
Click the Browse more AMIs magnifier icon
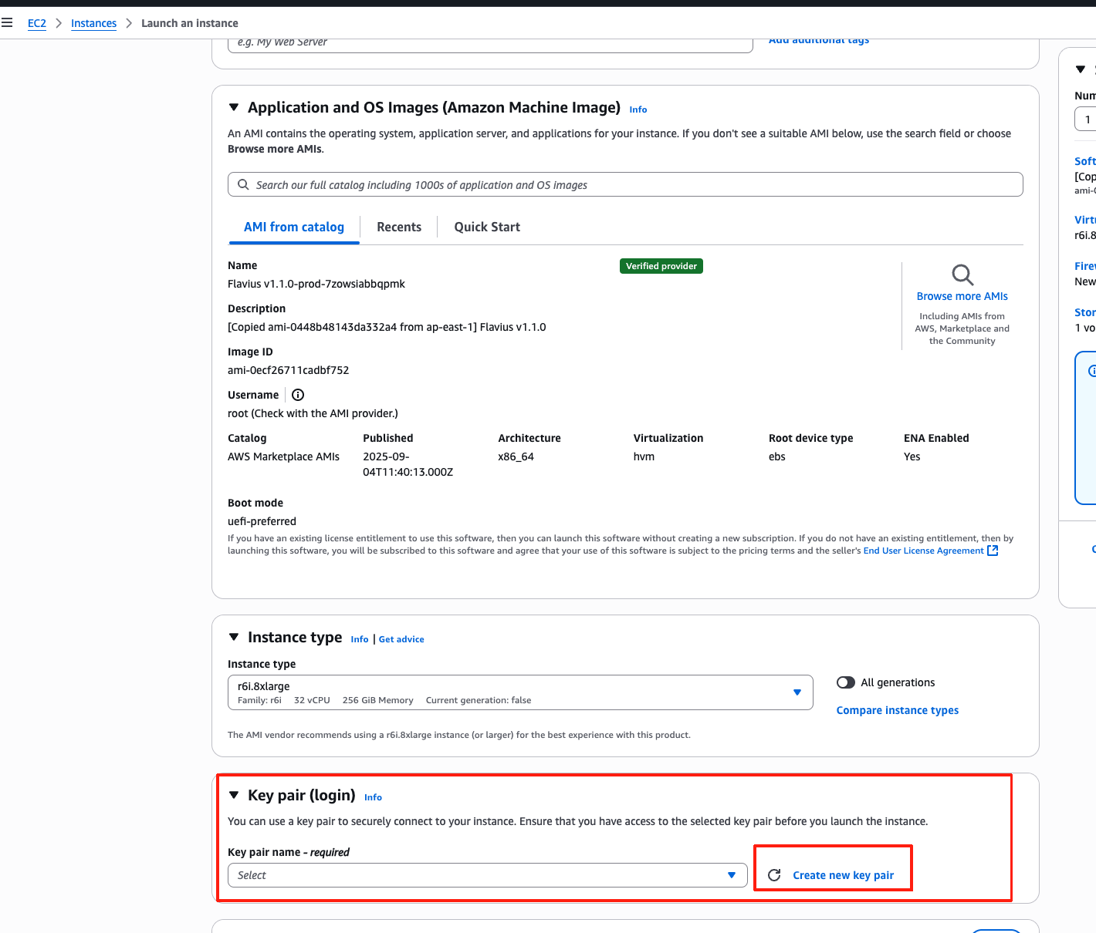coord(962,275)
